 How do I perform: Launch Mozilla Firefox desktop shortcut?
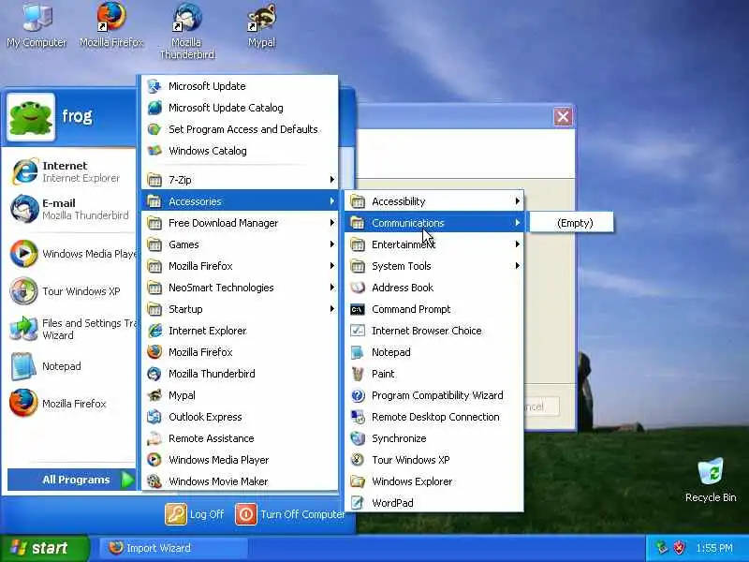pyautogui.click(x=110, y=25)
